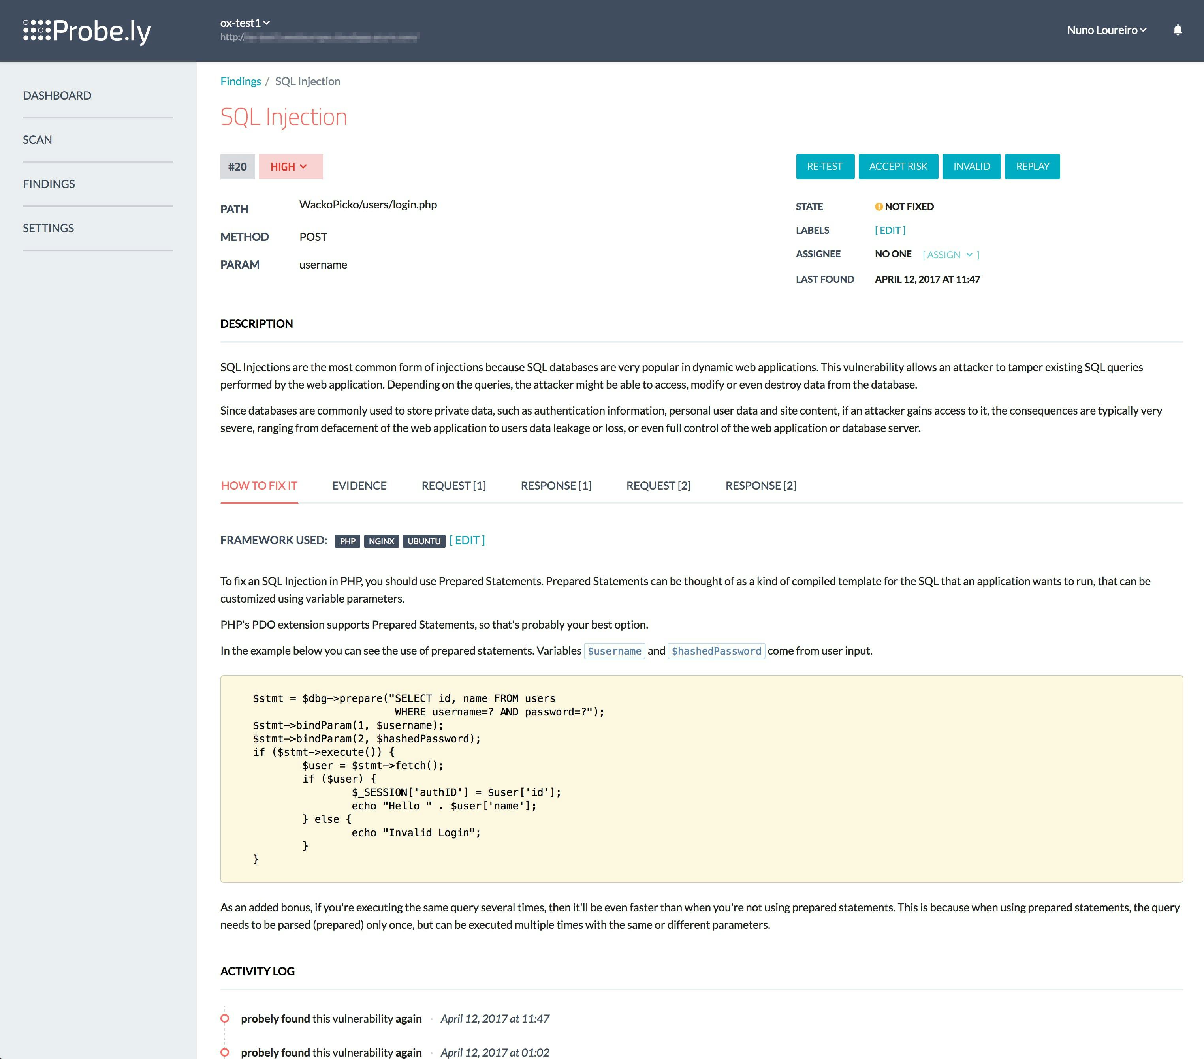1204x1059 pixels.
Task: Click the activity log marker for the latest entry
Action: tap(224, 1018)
